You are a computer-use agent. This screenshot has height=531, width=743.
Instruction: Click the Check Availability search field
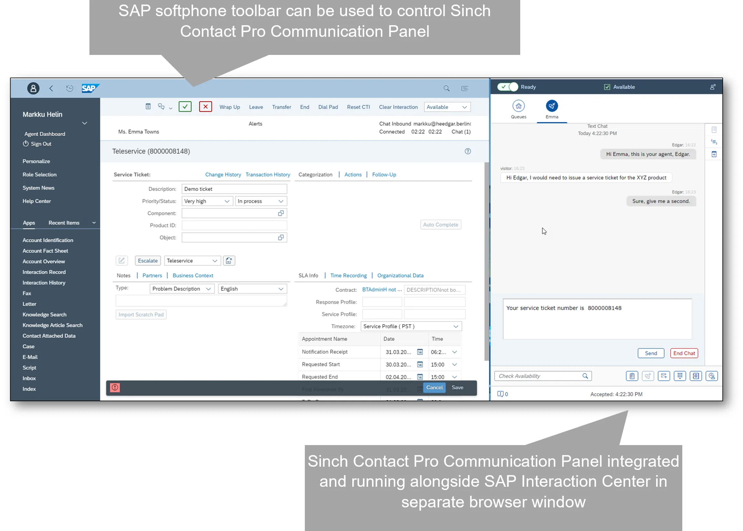(542, 376)
